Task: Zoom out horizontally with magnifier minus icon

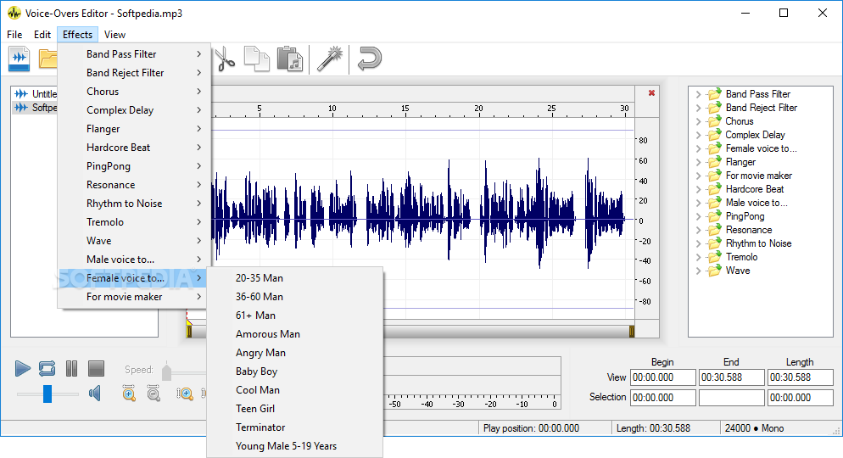Action: point(154,394)
